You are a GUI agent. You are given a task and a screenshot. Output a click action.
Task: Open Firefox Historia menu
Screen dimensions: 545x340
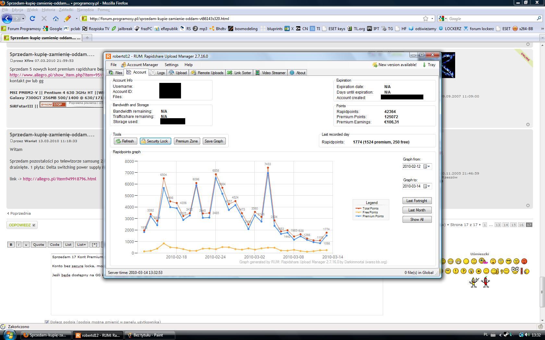point(48,10)
